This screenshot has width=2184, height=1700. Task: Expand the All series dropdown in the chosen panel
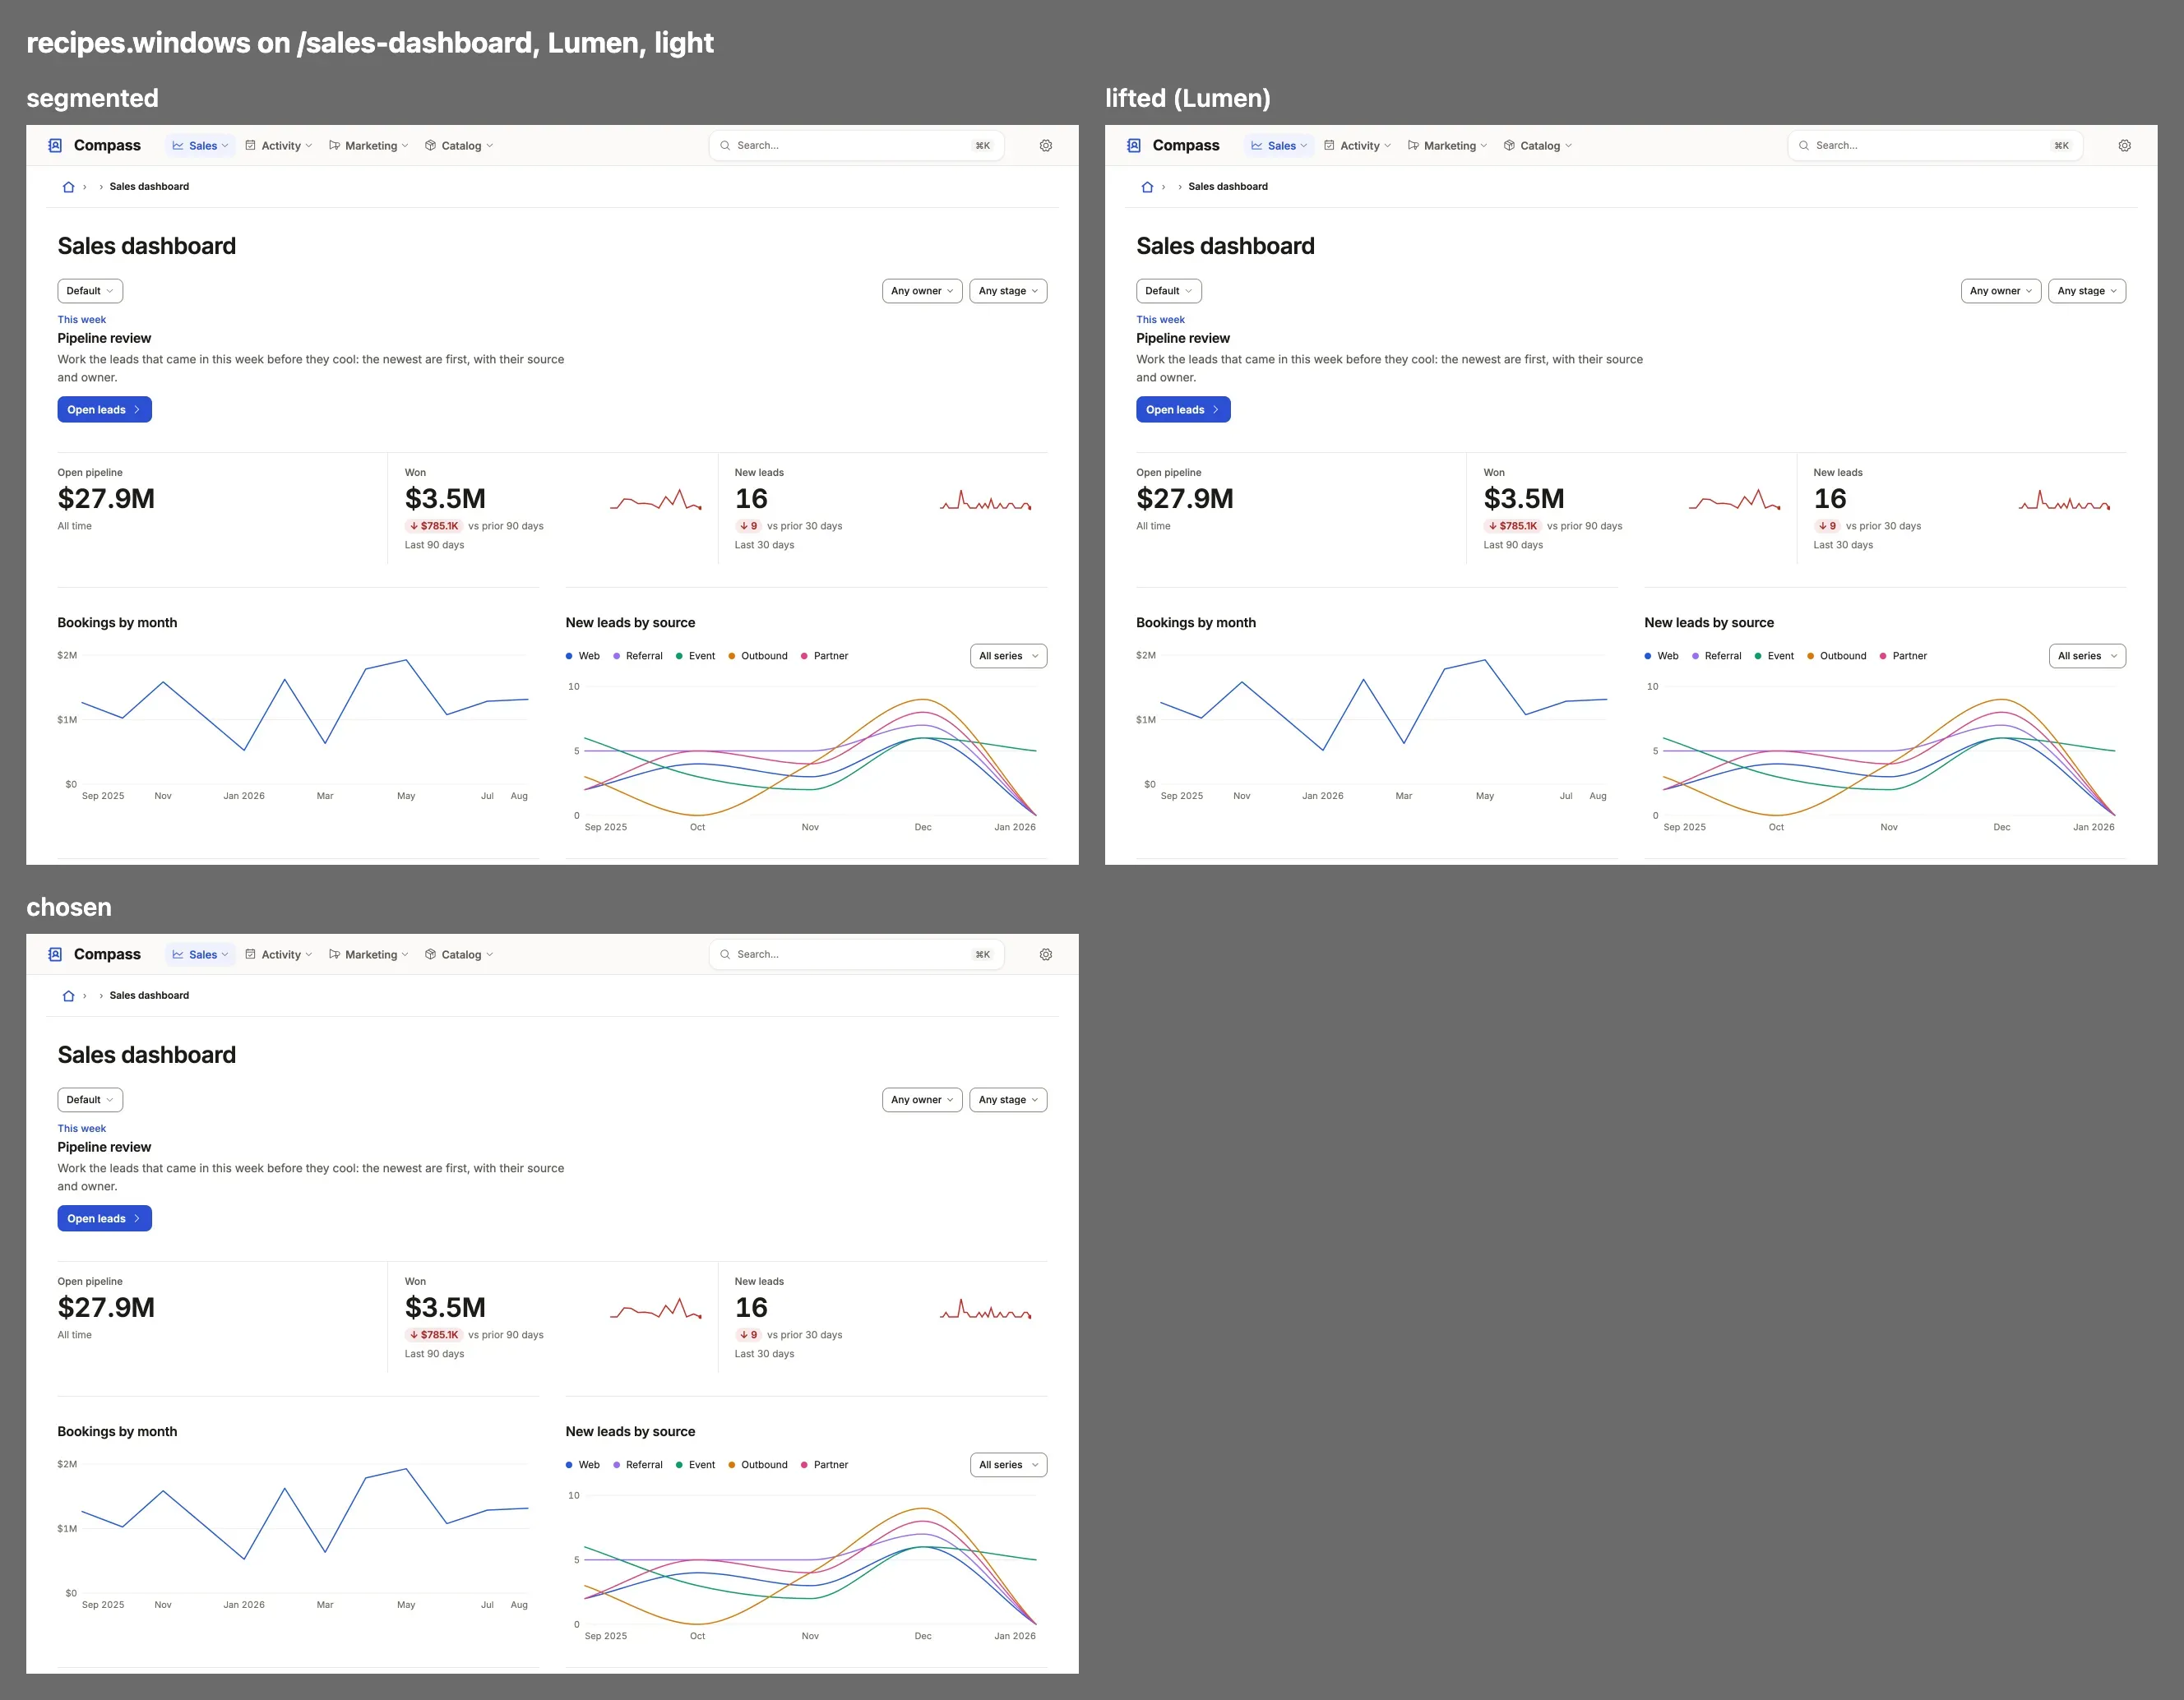click(x=1008, y=1465)
